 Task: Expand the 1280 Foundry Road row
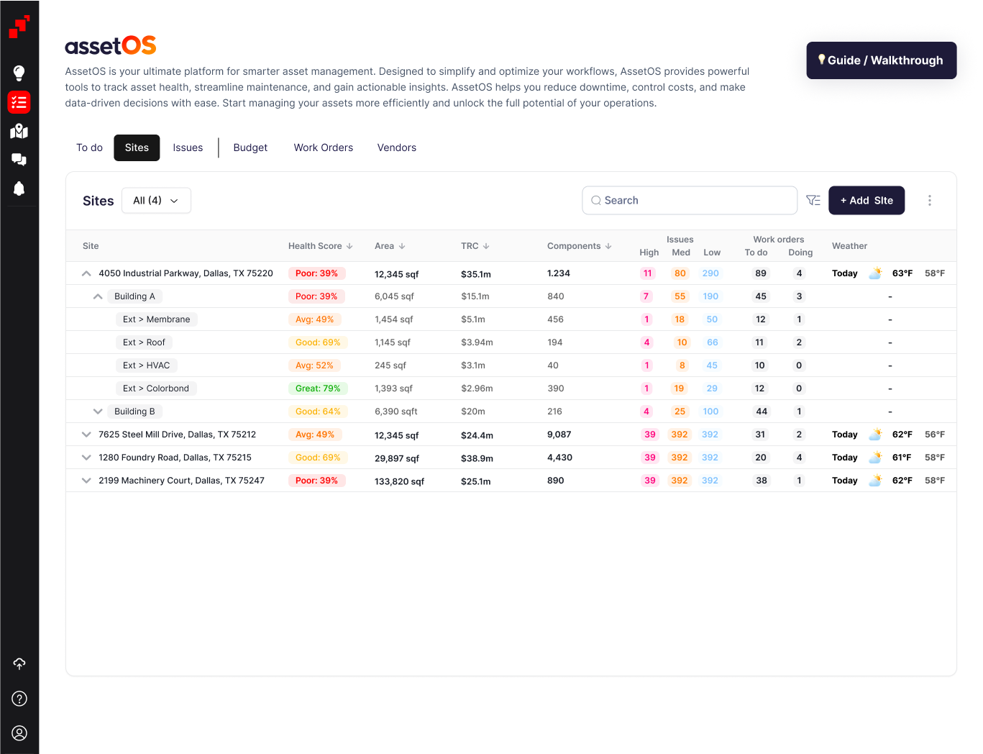point(86,458)
